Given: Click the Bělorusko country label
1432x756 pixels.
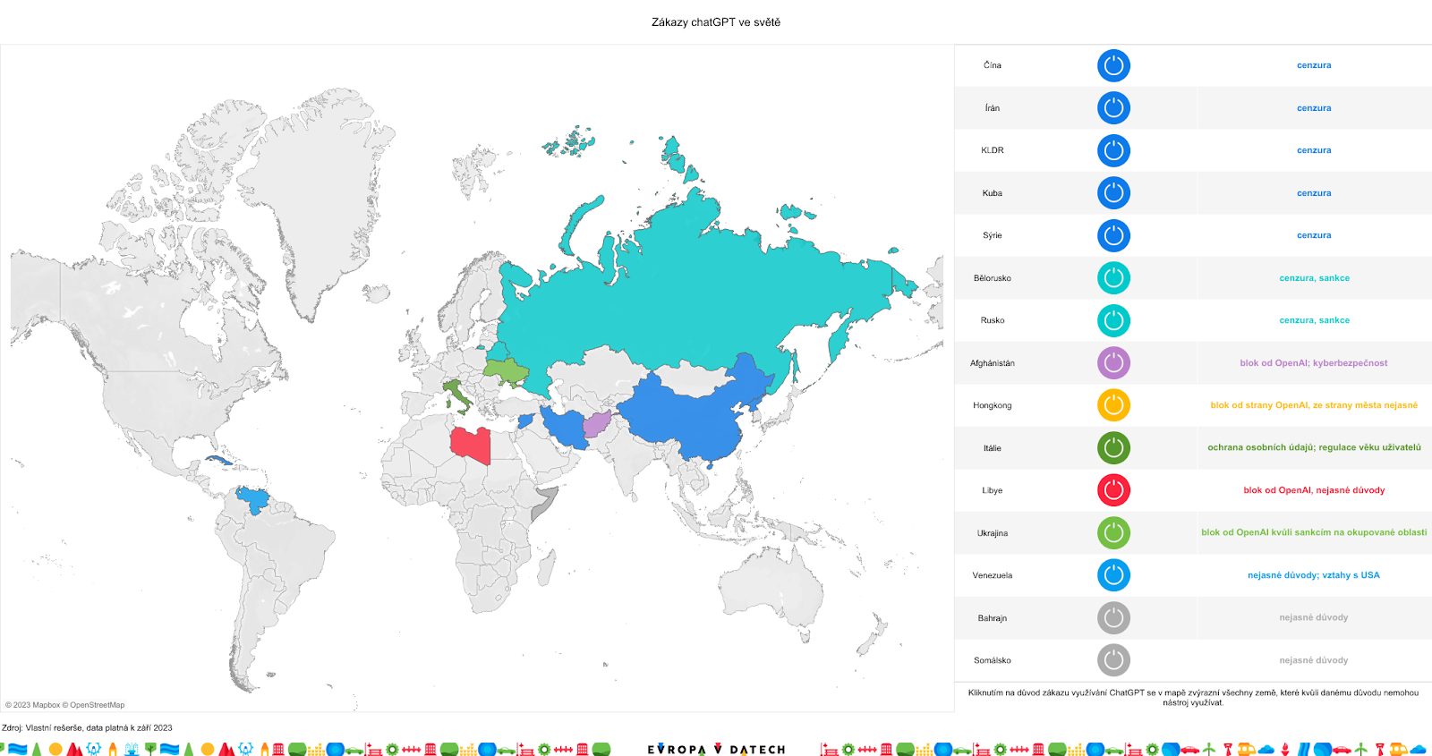Looking at the screenshot, I should tap(993, 278).
